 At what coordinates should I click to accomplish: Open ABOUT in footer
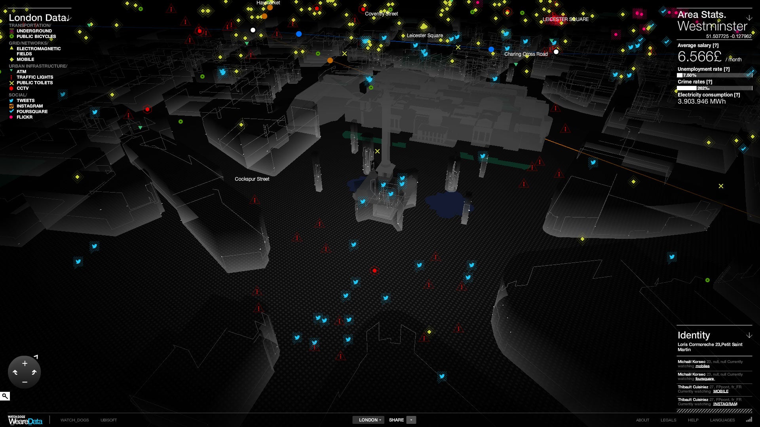point(643,420)
